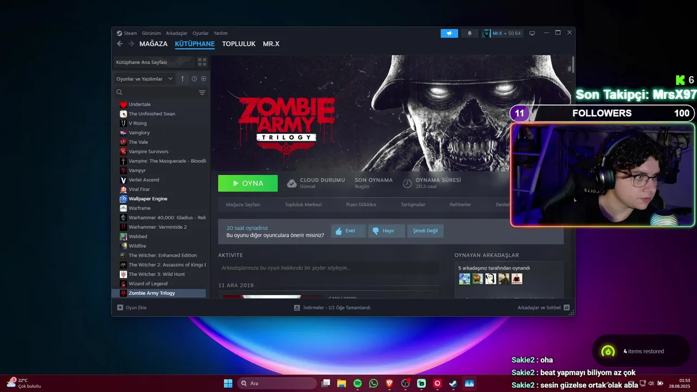Image resolution: width=697 pixels, height=392 pixels.
Task: Open Steam icon in the taskbar
Action: [x=453, y=383]
